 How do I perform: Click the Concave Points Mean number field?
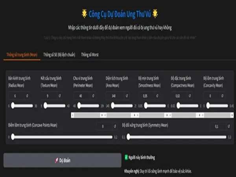[x=104, y=126]
